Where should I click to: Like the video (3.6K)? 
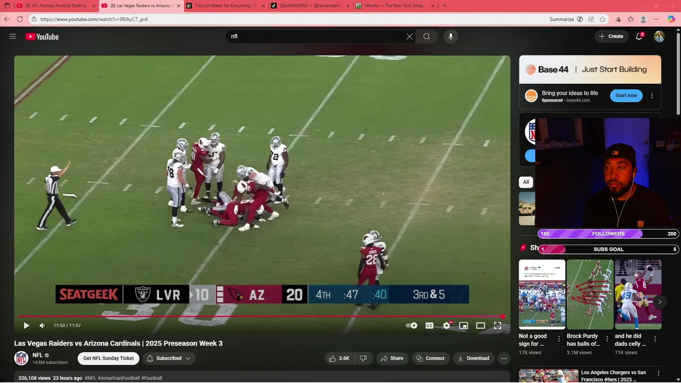coord(339,358)
